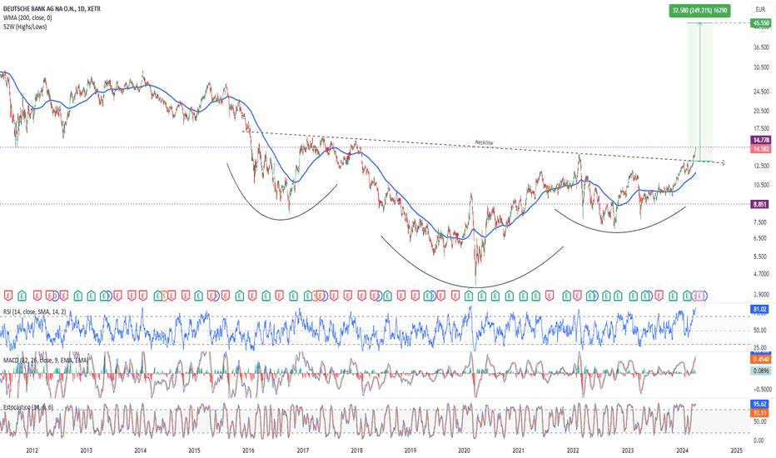The image size is (776, 458).
Task: Click the RSI (14, close, SMA) pane legend
Action: (34, 312)
